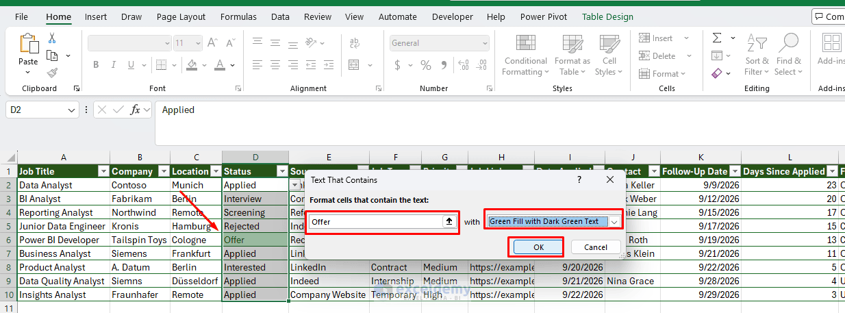Click the Fill Color paint bucket swatch
This screenshot has width=845, height=313.
192,65
